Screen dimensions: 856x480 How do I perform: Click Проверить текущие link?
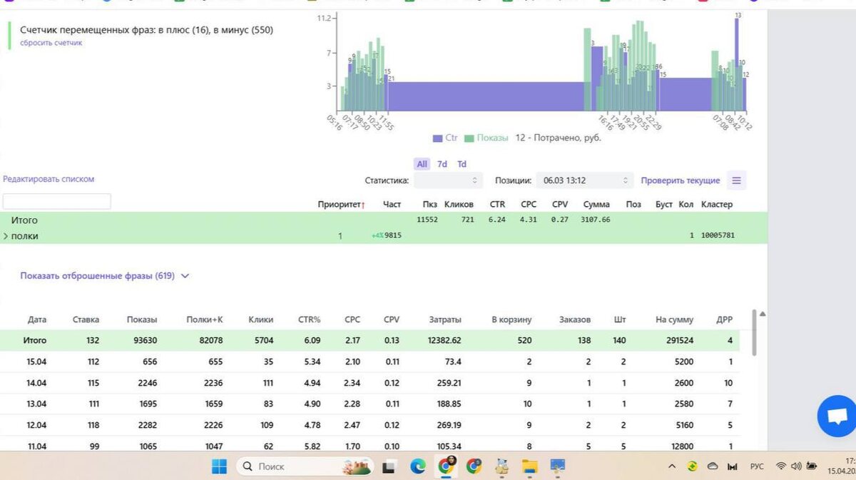pyautogui.click(x=681, y=180)
